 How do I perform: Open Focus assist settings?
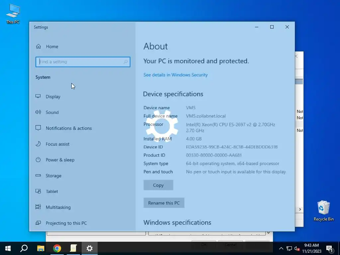(57, 144)
